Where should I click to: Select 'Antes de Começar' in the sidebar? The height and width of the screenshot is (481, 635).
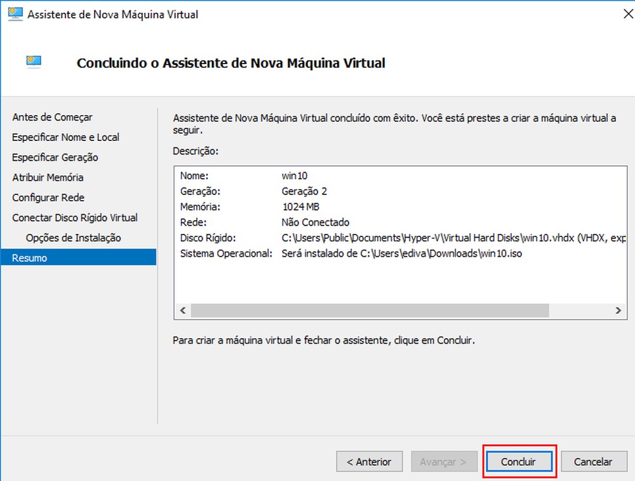coord(52,117)
